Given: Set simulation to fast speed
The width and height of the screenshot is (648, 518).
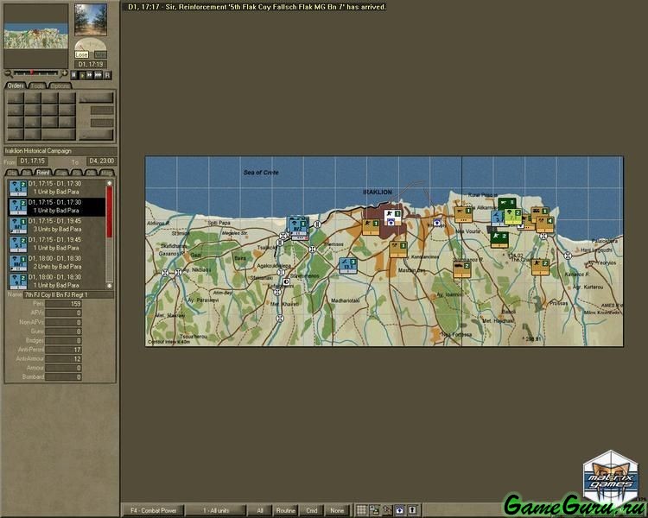Looking at the screenshot, I should tap(90, 75).
